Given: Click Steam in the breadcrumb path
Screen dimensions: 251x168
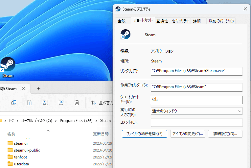Looking at the screenshot, I should [105, 121].
